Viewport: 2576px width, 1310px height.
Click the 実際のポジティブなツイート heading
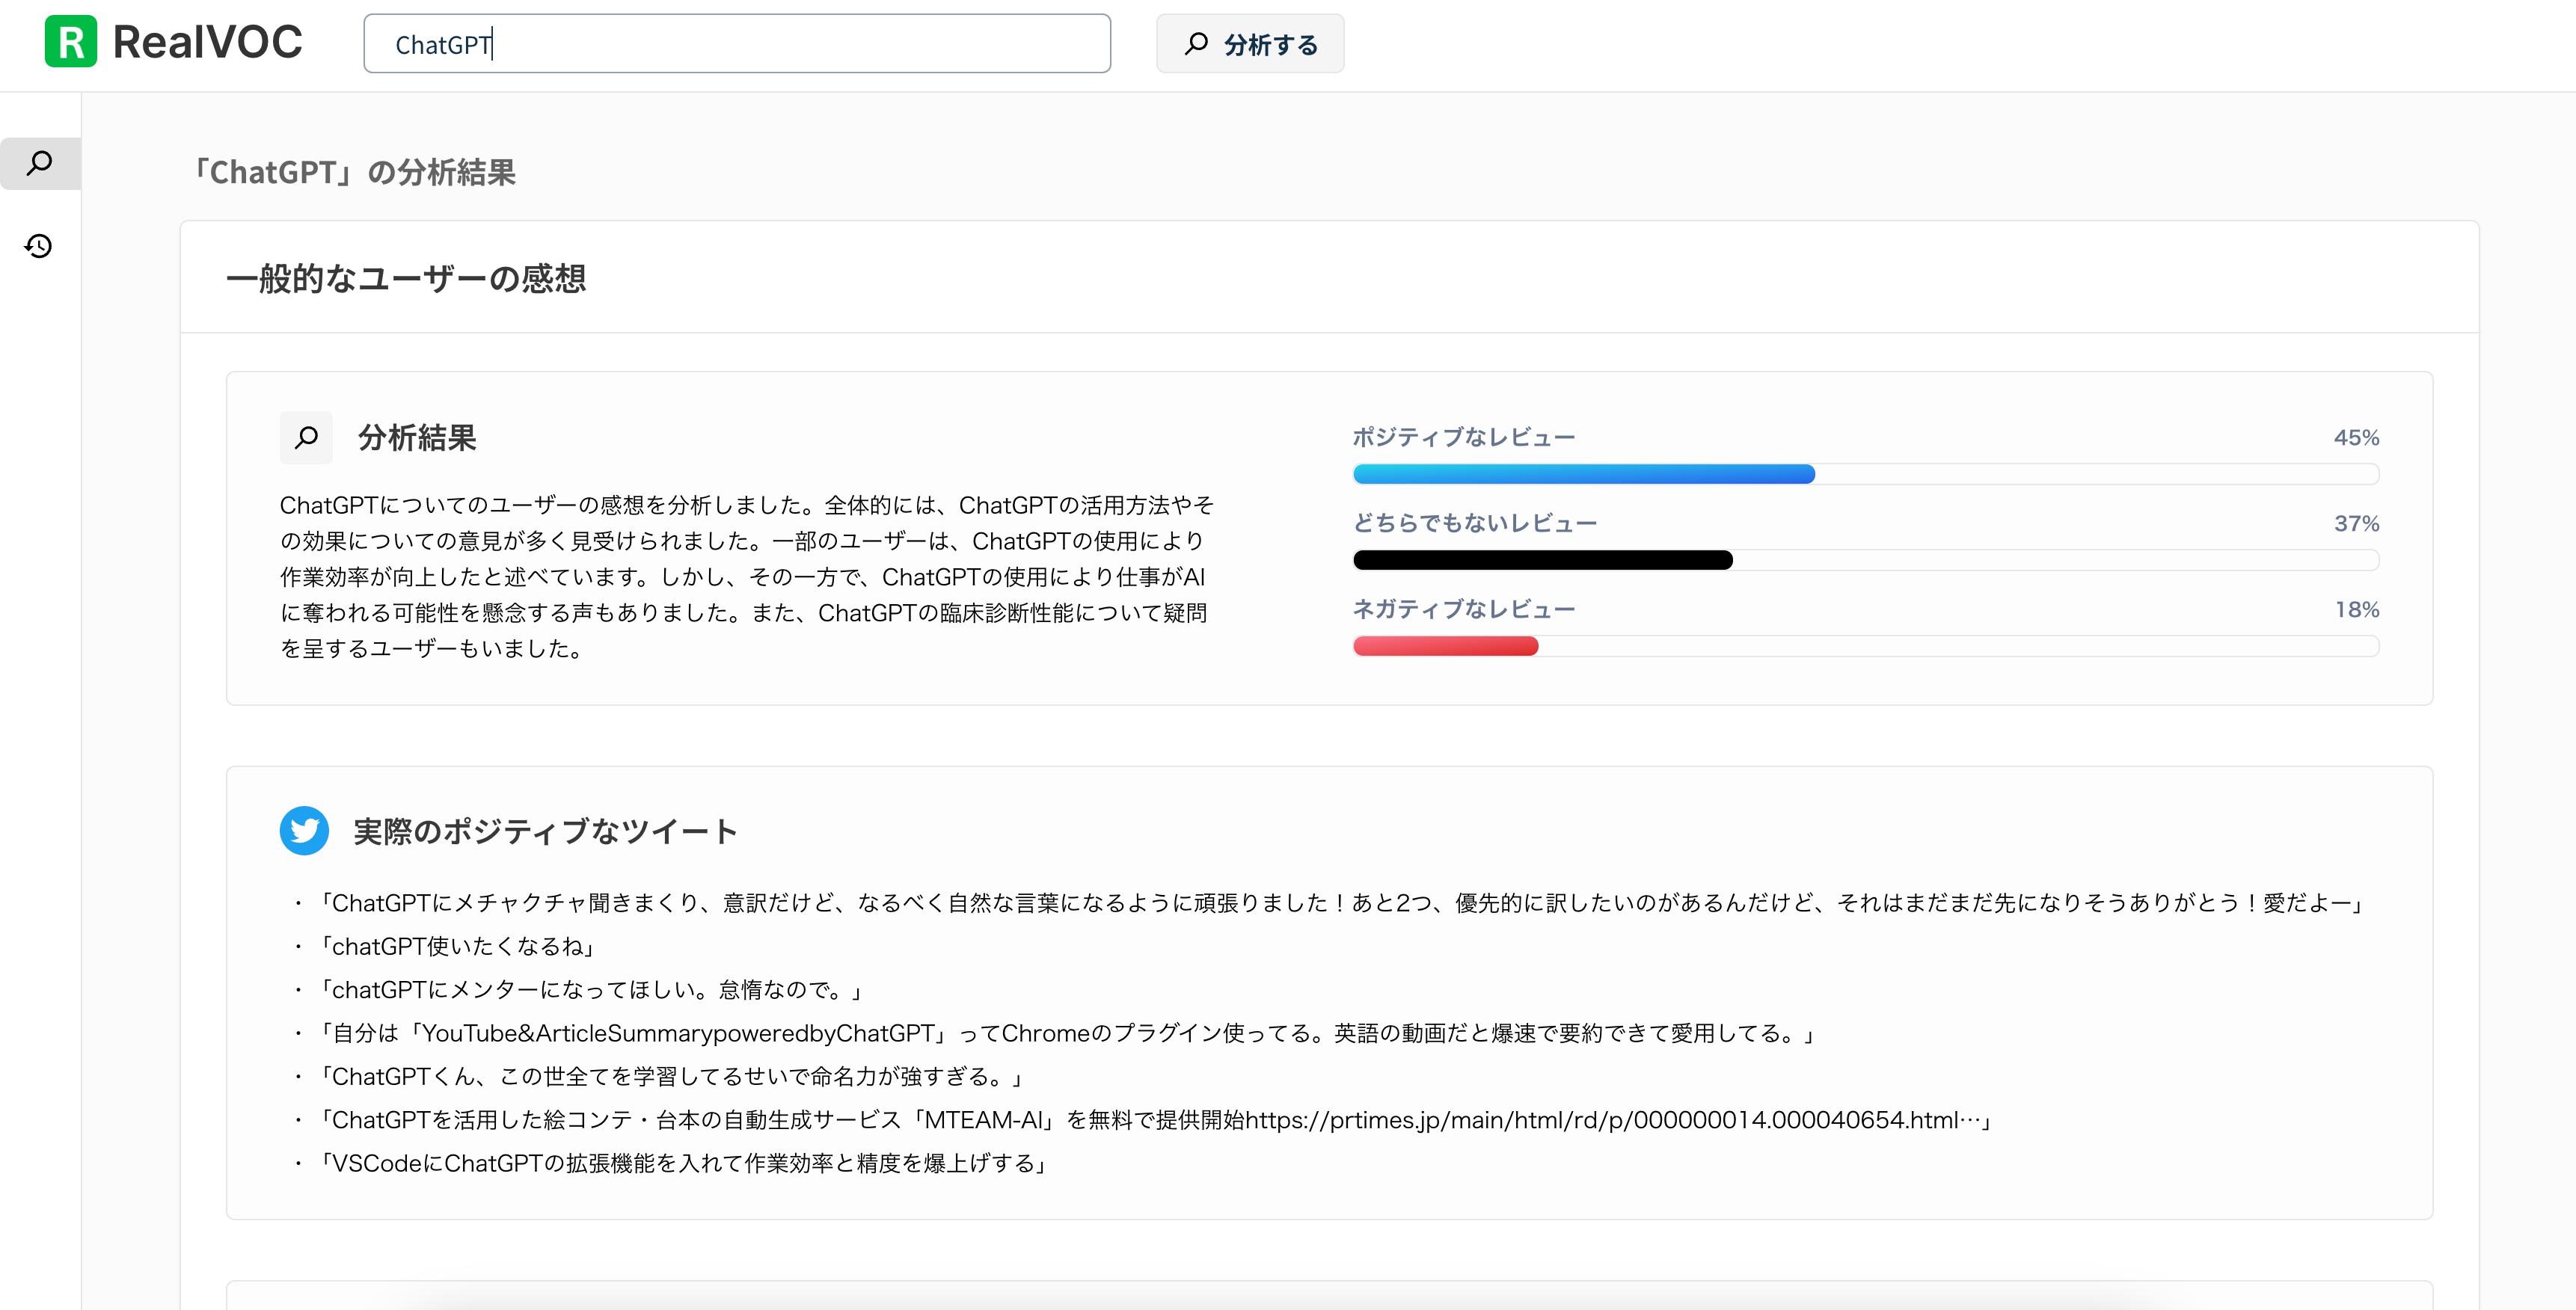coord(545,831)
